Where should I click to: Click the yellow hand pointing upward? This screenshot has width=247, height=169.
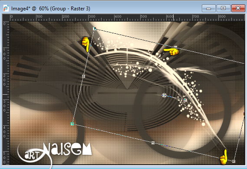point(224,157)
